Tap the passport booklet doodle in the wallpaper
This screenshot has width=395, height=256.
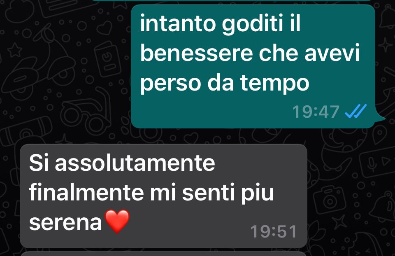pyautogui.click(x=107, y=59)
